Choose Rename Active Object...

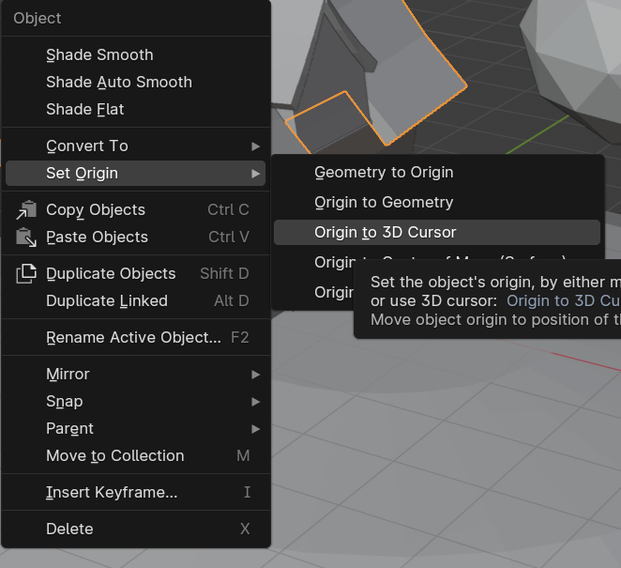tap(135, 337)
